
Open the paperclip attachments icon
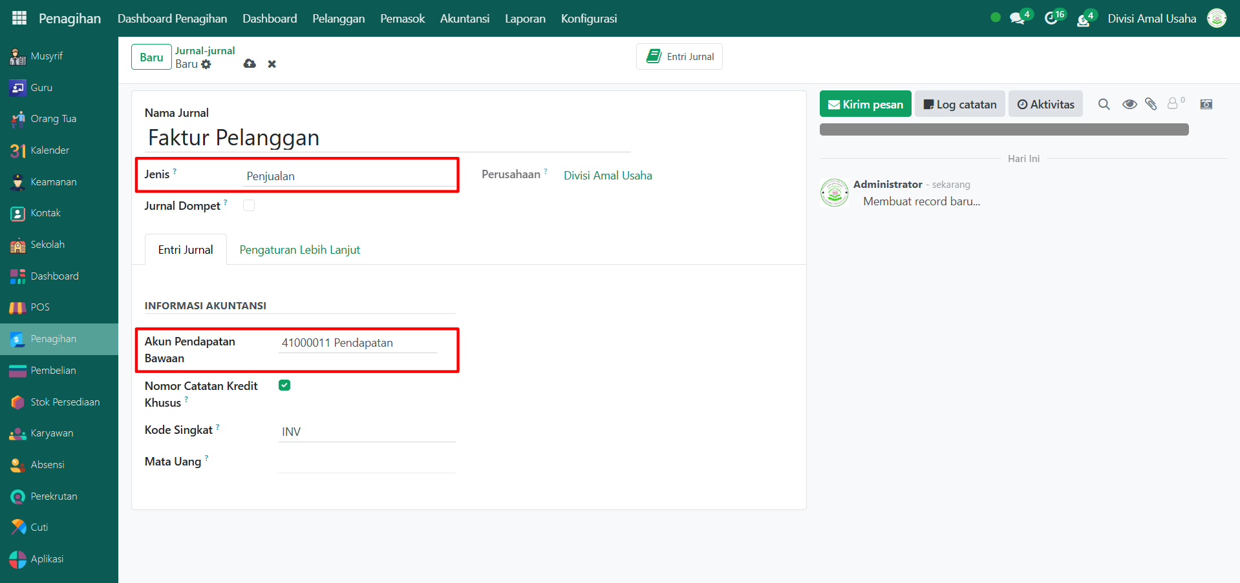(x=1151, y=104)
